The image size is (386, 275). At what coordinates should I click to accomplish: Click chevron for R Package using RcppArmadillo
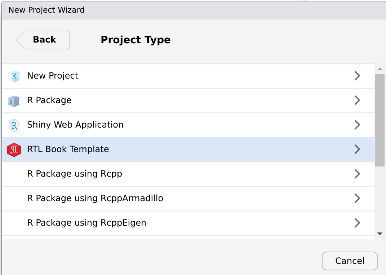357,198
